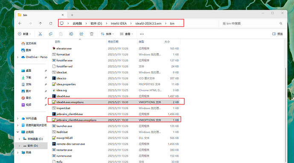Go forward with the right arrow

click(30, 23)
